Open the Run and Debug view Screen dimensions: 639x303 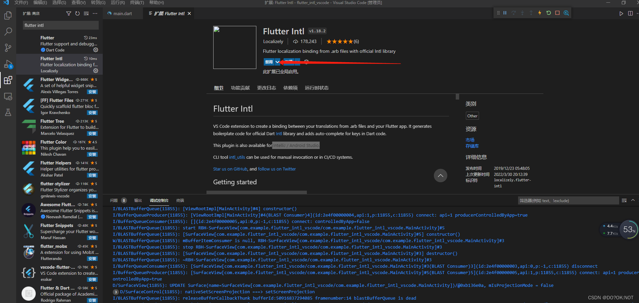coord(8,64)
